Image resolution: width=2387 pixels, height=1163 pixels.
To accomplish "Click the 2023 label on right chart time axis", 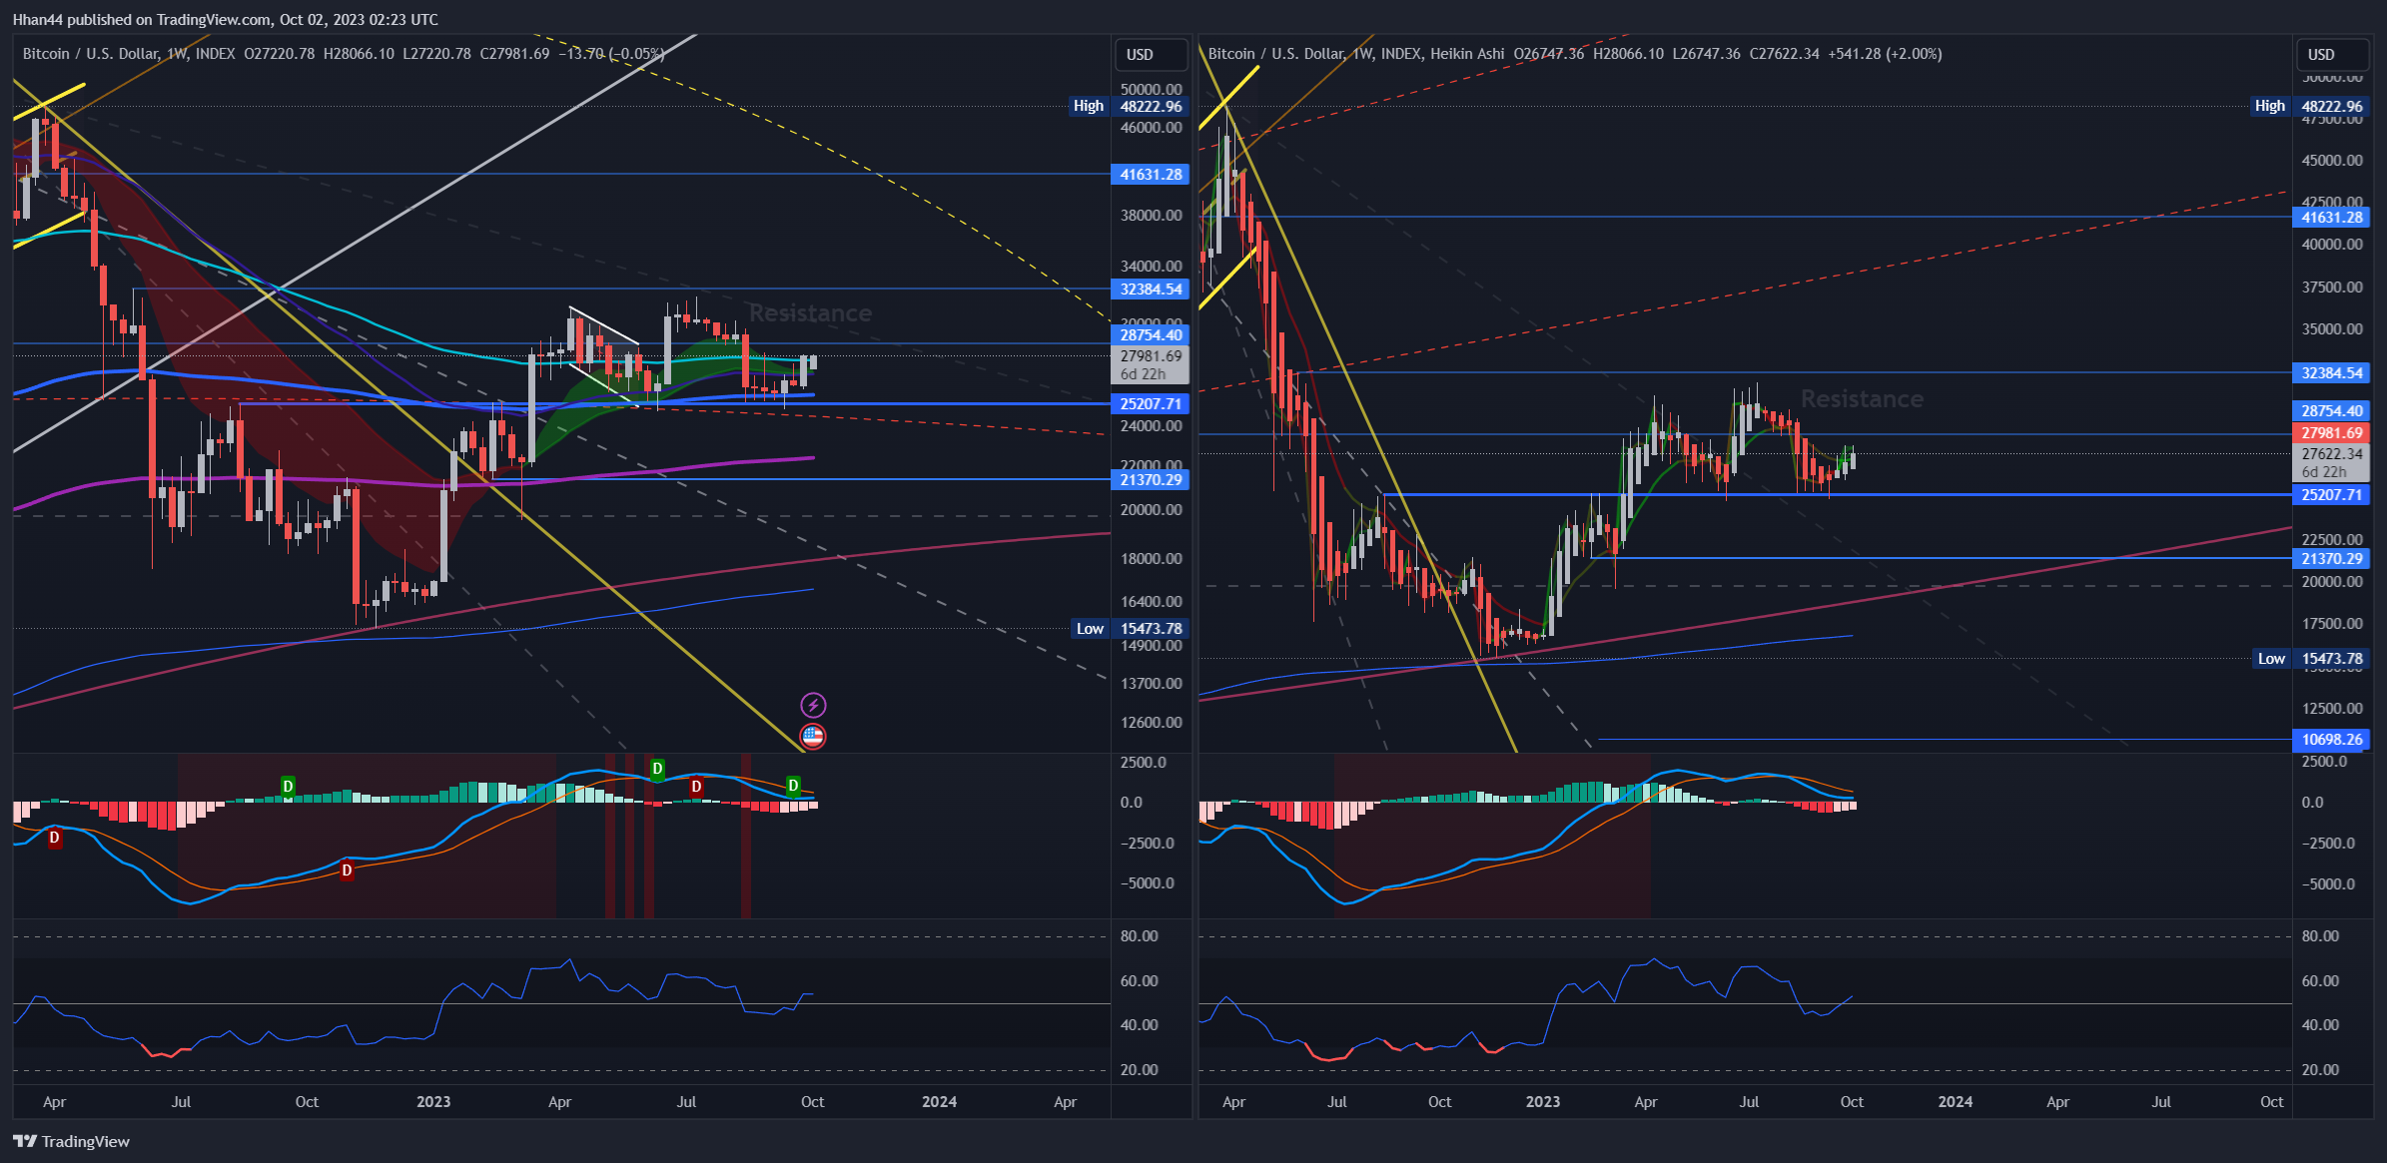I will pyautogui.click(x=1543, y=1101).
